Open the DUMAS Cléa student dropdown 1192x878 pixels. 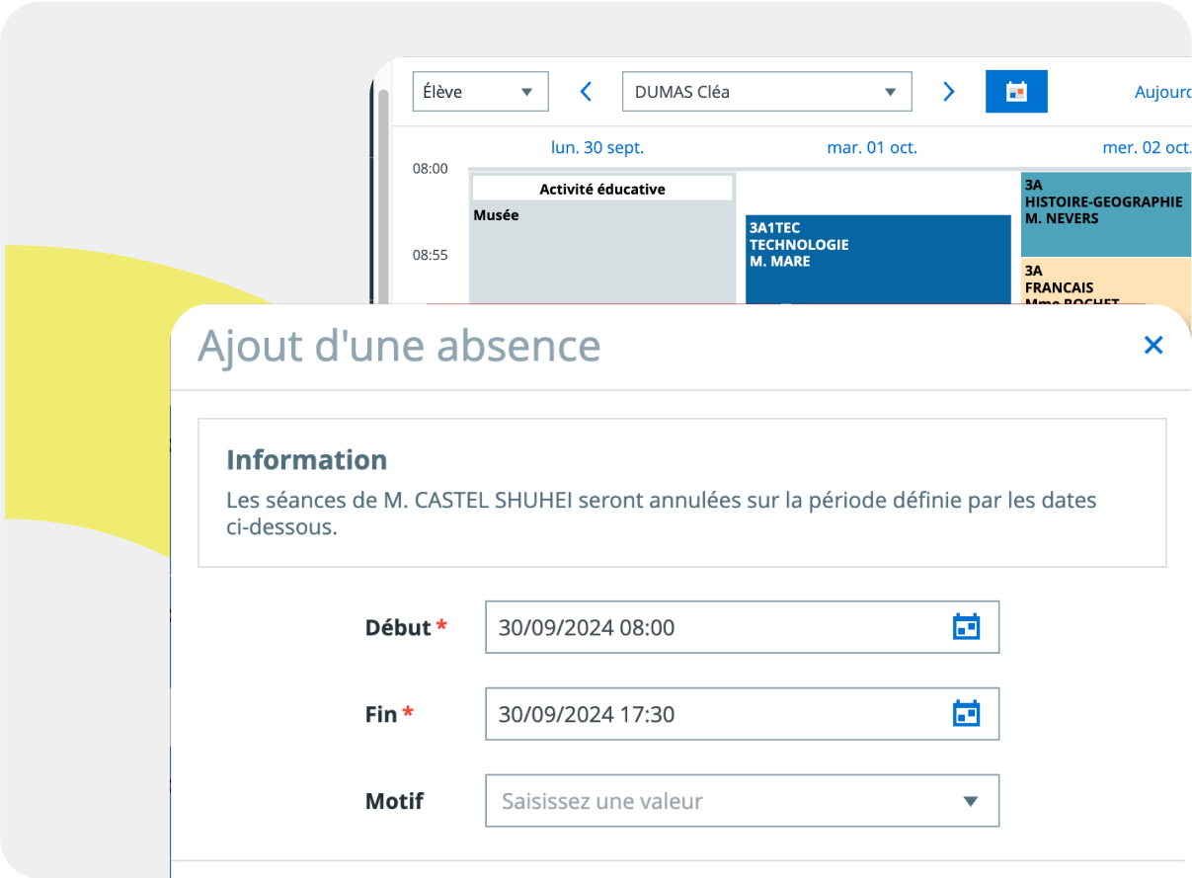pos(766,92)
